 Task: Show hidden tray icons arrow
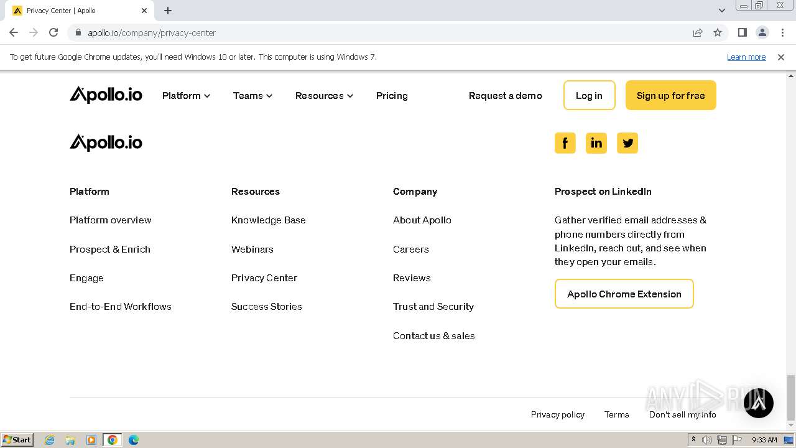pyautogui.click(x=693, y=439)
